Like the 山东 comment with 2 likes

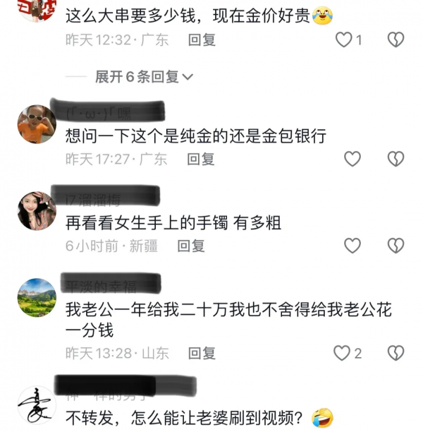coord(342,353)
